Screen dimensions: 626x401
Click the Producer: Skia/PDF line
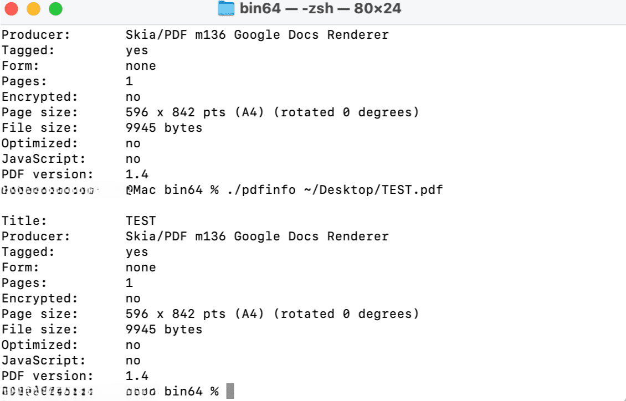coord(166,236)
